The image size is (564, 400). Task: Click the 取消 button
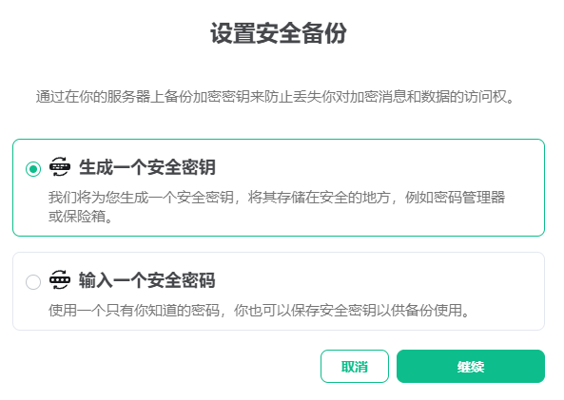click(355, 366)
